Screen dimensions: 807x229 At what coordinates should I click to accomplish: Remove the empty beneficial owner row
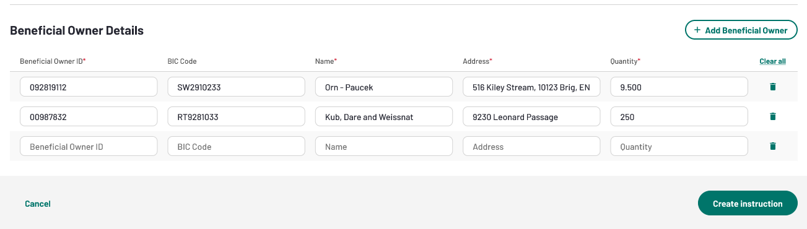point(772,146)
